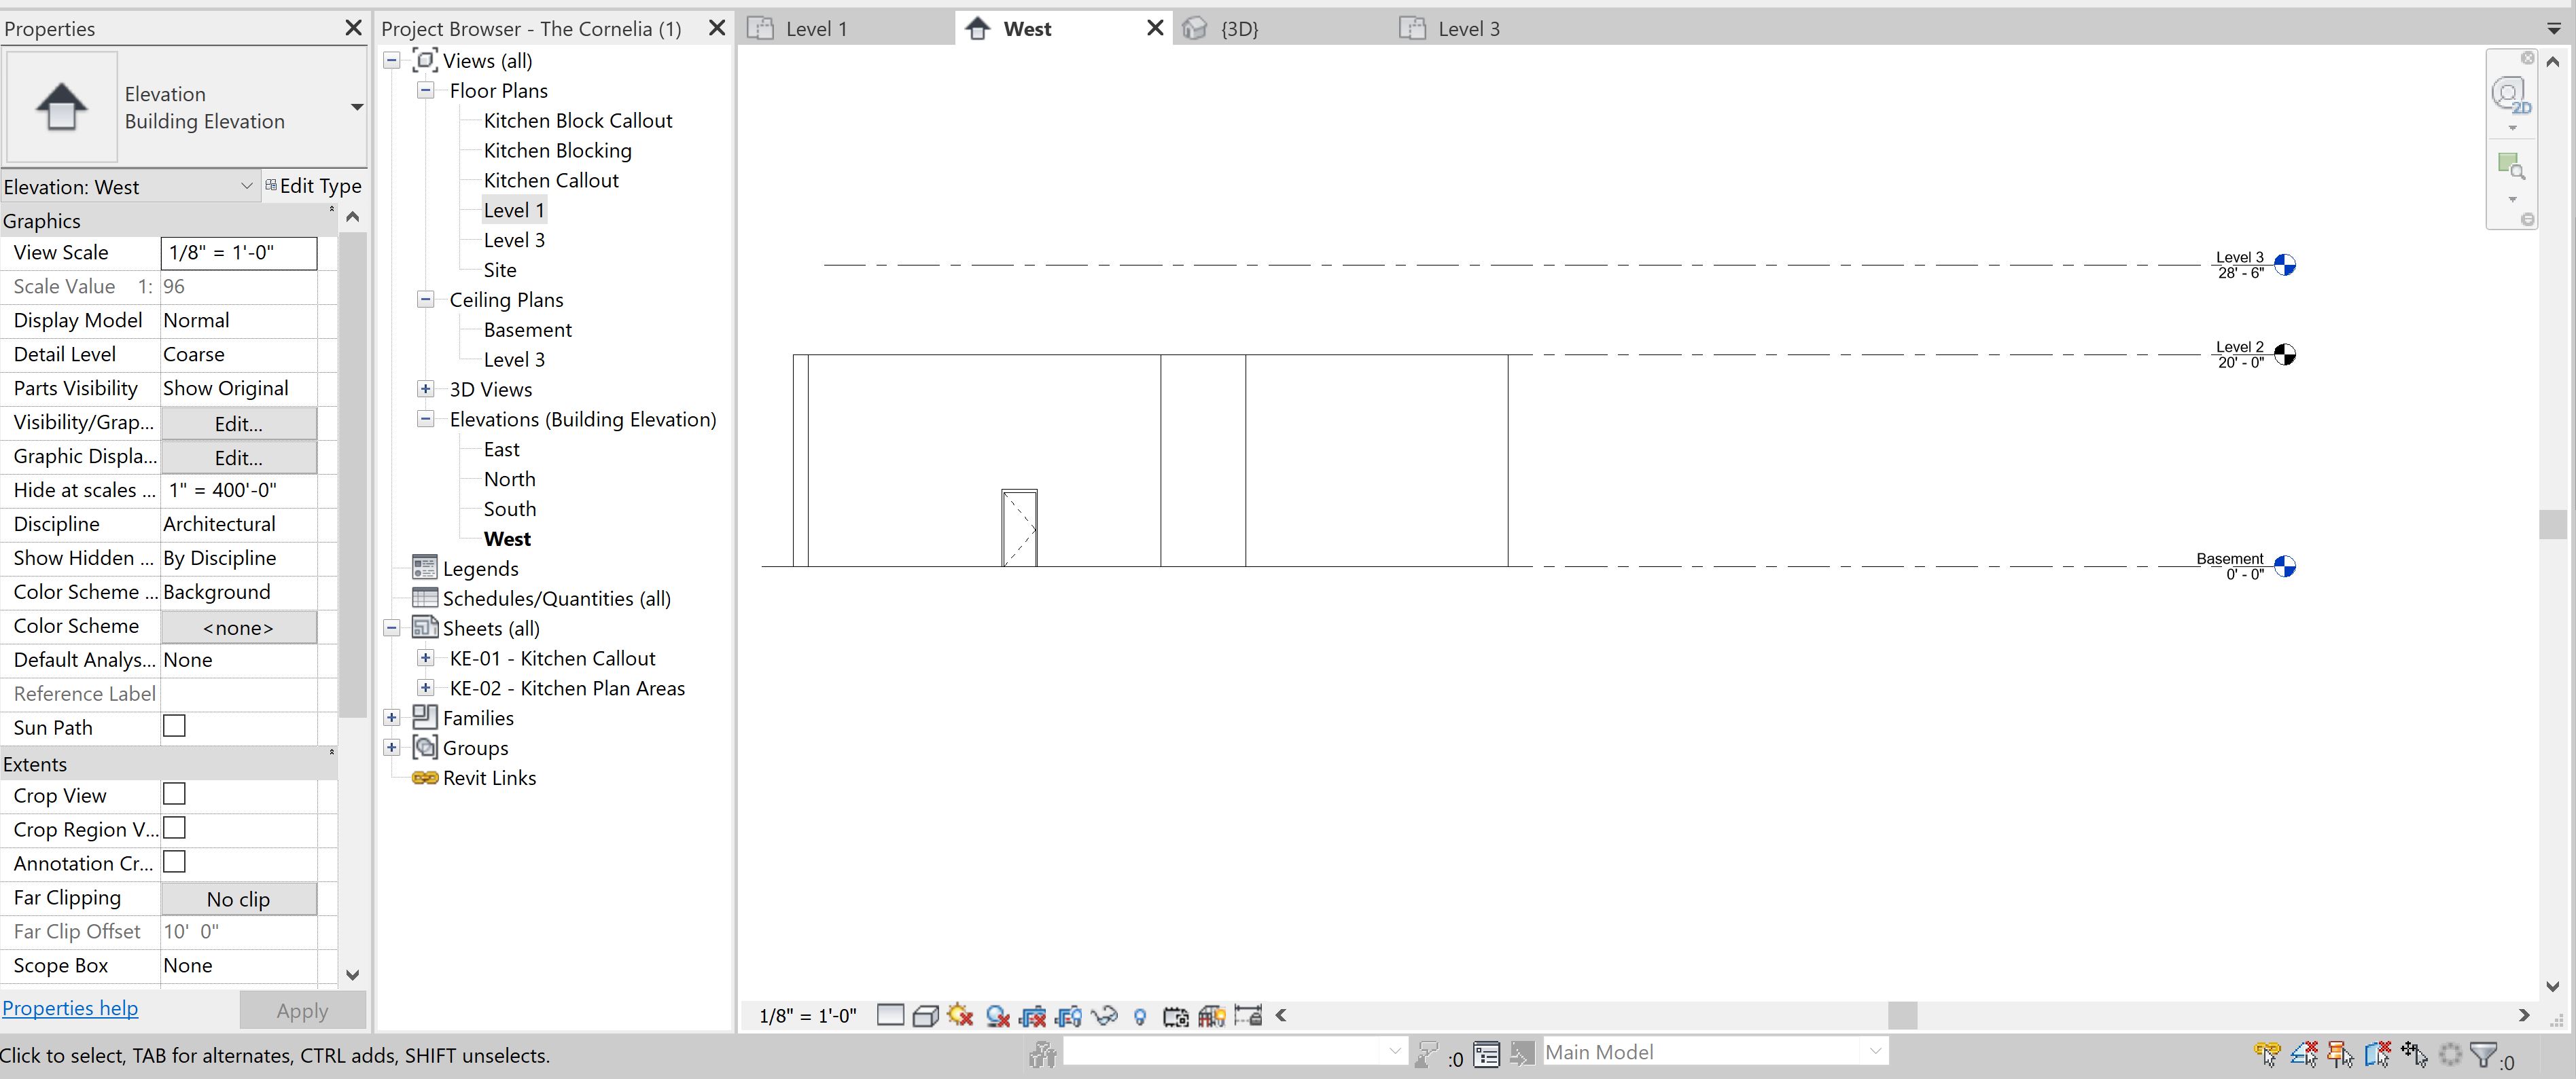2576x1079 pixels.
Task: Click the Elevation West instance name field
Action: [x=123, y=184]
